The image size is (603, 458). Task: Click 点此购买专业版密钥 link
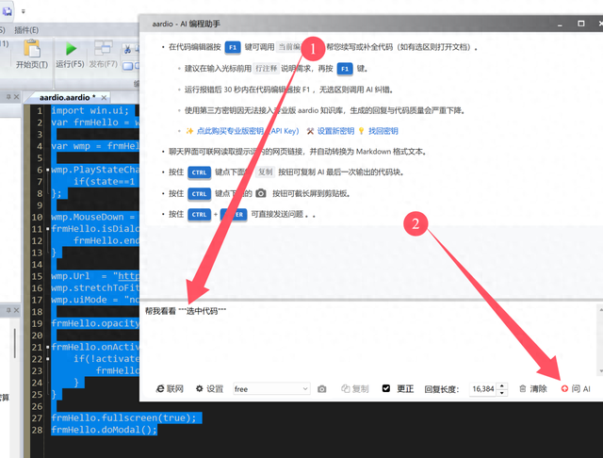pyautogui.click(x=248, y=131)
